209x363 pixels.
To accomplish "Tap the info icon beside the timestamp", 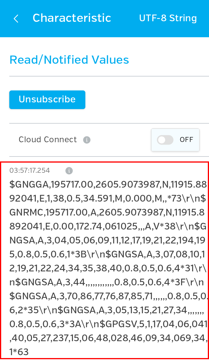I will click(69, 171).
